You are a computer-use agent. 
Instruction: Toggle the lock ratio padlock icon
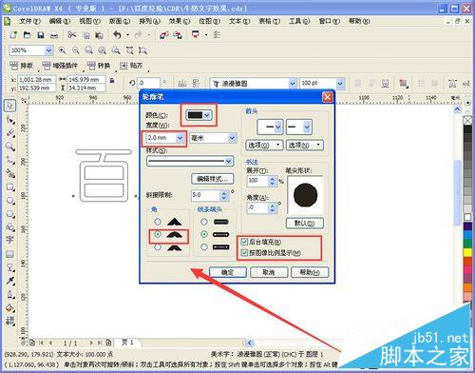(112, 81)
